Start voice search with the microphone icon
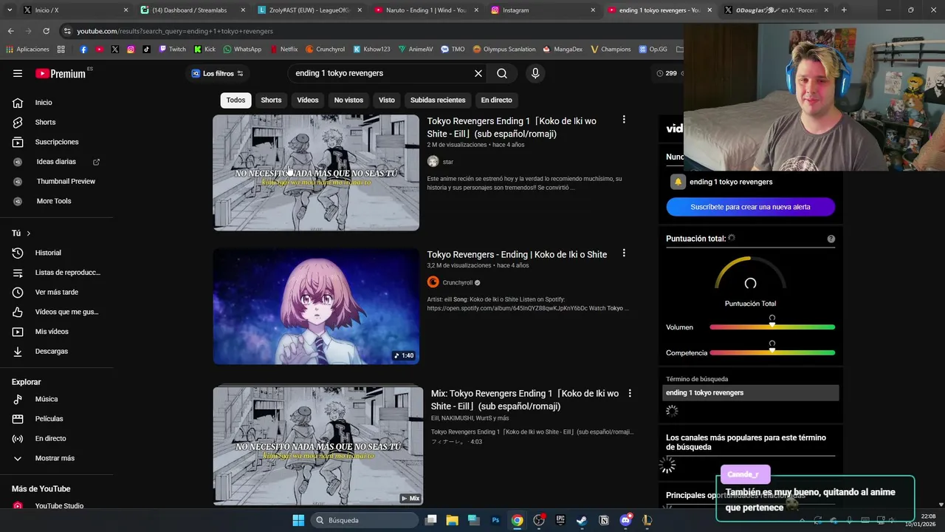Viewport: 945px width, 532px height. 535,73
